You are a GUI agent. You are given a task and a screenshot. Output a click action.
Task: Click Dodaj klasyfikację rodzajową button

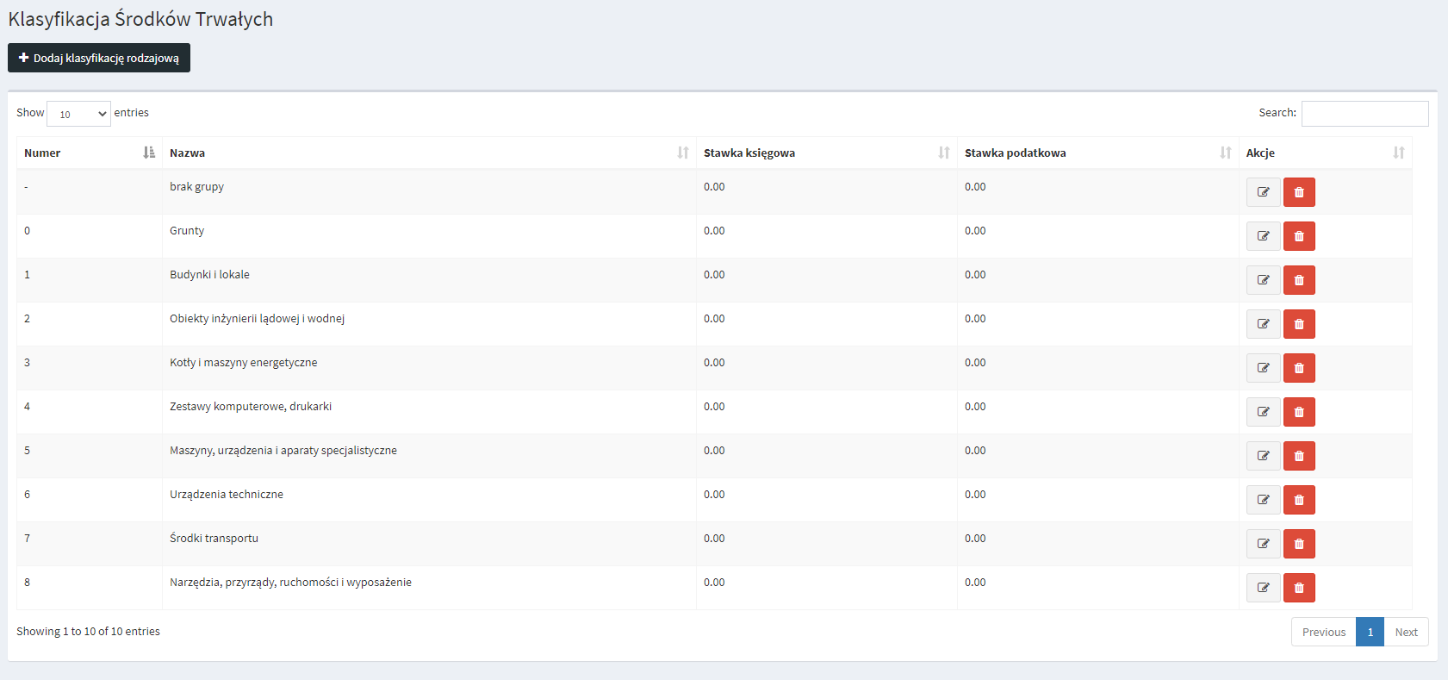[x=99, y=58]
